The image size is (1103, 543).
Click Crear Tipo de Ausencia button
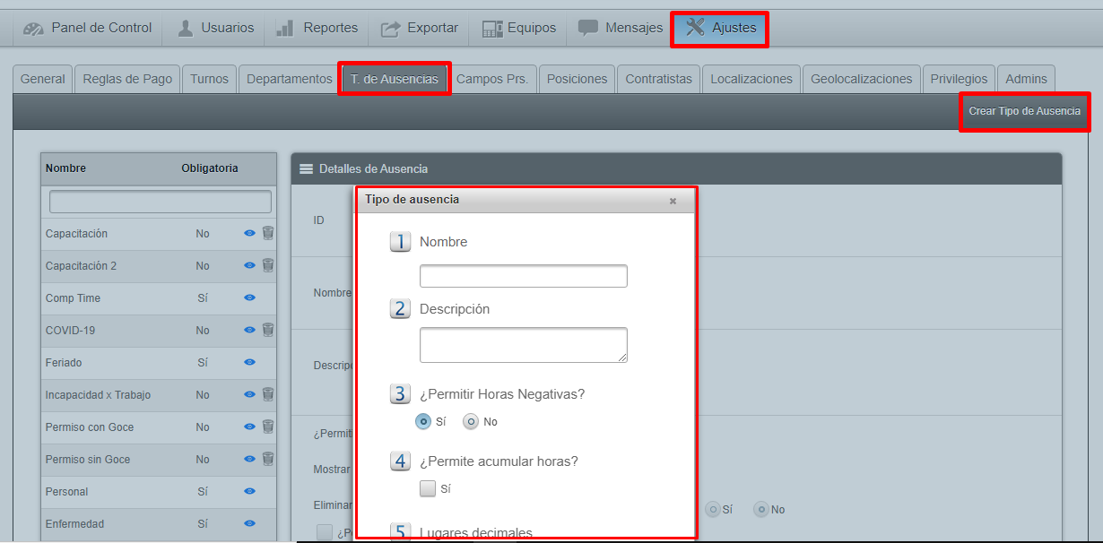click(1024, 111)
